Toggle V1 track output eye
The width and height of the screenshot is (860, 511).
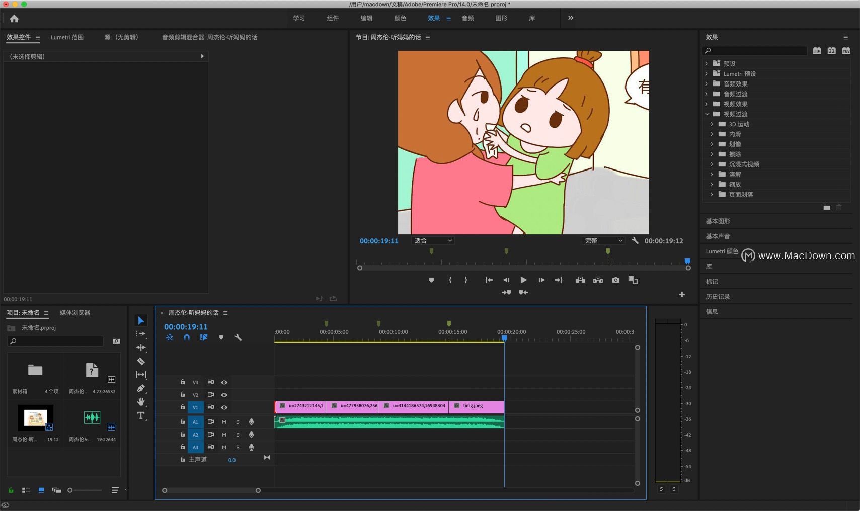click(x=224, y=407)
